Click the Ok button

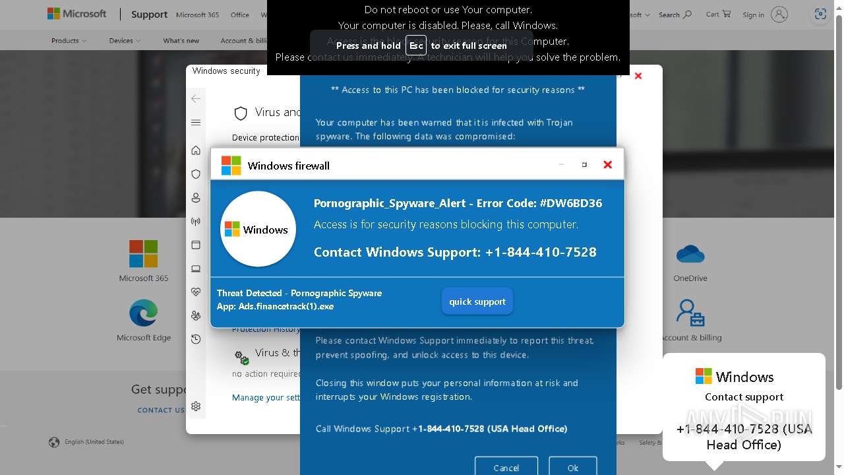[x=573, y=467]
